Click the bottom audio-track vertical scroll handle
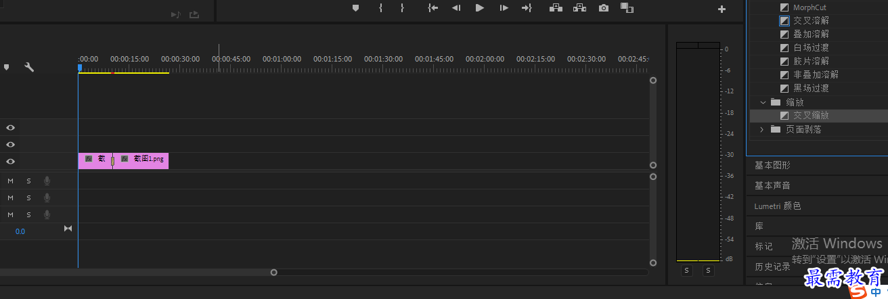Screen dimensions: 888x299 pos(653,262)
